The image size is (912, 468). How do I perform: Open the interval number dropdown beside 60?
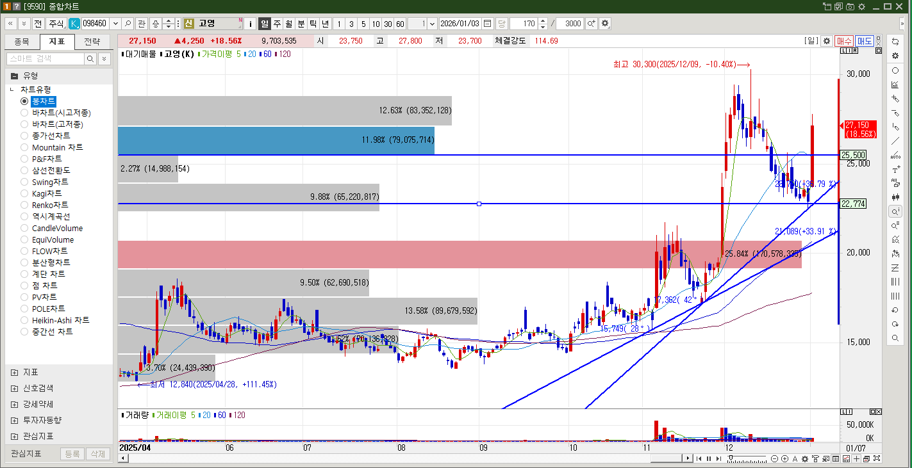(432, 24)
